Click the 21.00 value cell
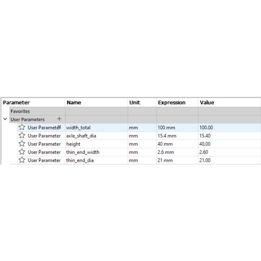The height and width of the screenshot is (261, 261). coord(229,160)
